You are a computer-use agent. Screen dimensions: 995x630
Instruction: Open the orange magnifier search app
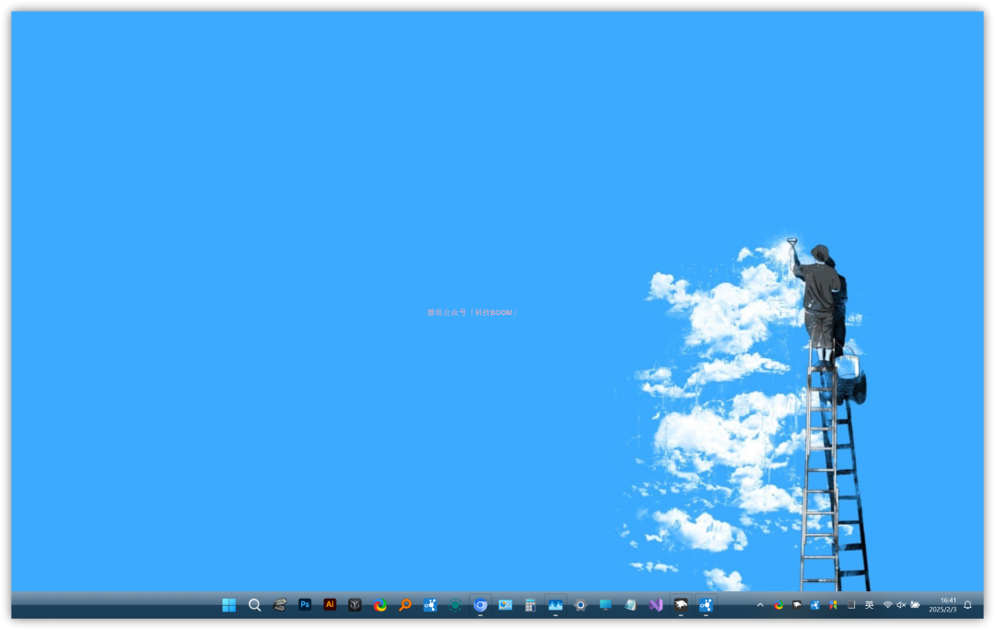point(404,605)
